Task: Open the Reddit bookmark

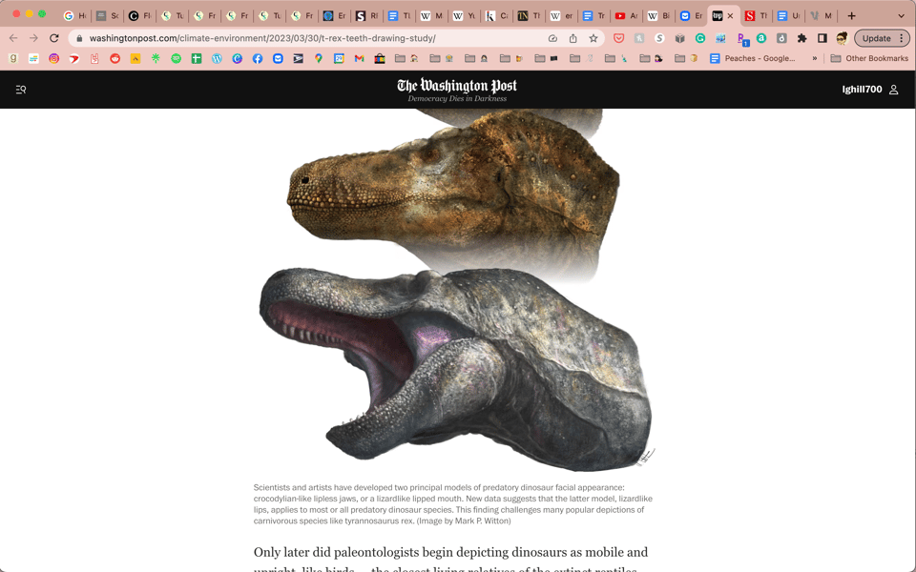Action: [x=114, y=58]
